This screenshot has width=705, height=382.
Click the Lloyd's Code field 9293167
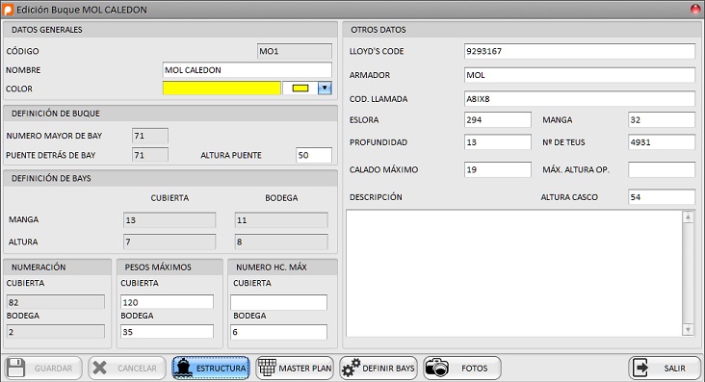point(580,51)
